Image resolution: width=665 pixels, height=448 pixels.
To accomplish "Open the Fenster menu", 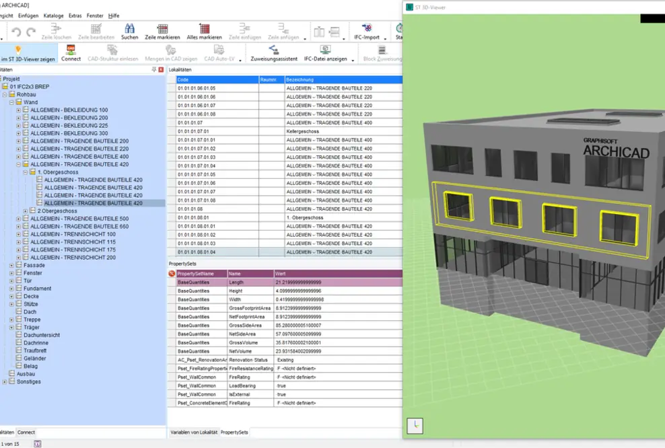I will click(x=95, y=15).
